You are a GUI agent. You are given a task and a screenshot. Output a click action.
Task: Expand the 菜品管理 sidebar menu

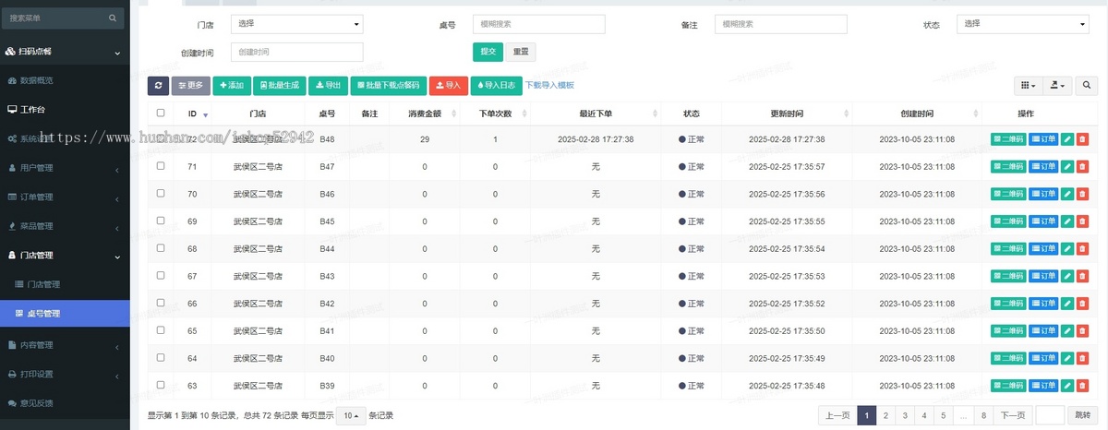65,226
